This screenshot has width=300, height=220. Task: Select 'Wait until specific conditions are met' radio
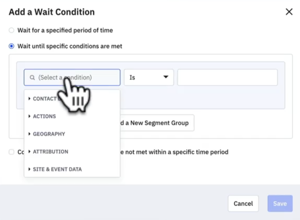point(11,46)
